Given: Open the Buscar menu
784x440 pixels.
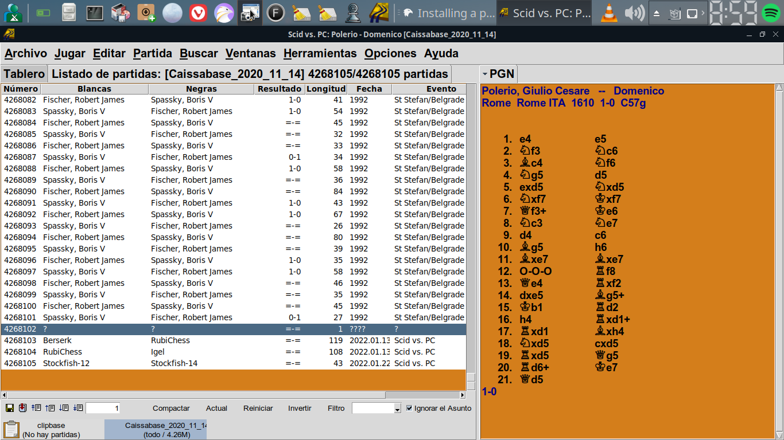Looking at the screenshot, I should coord(199,53).
